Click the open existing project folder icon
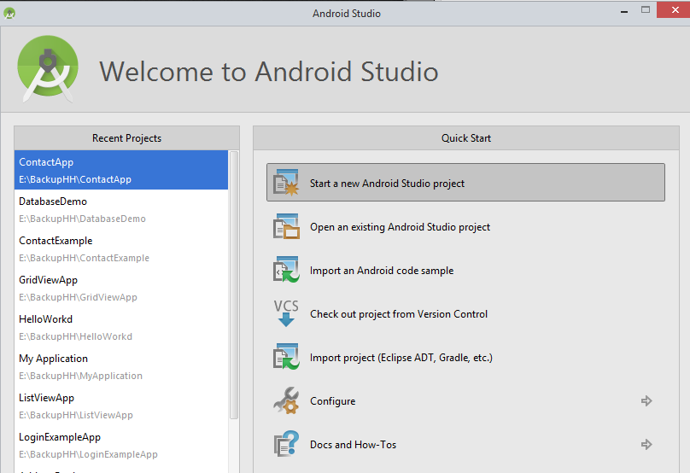Screen dimensions: 690x473 click(286, 226)
